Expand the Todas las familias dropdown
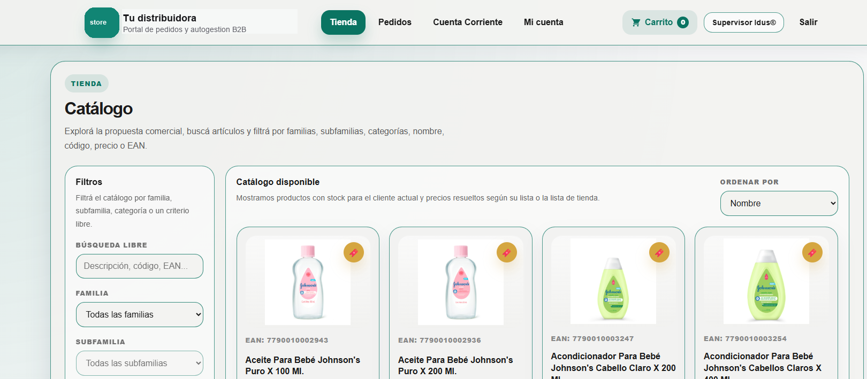 click(x=140, y=315)
